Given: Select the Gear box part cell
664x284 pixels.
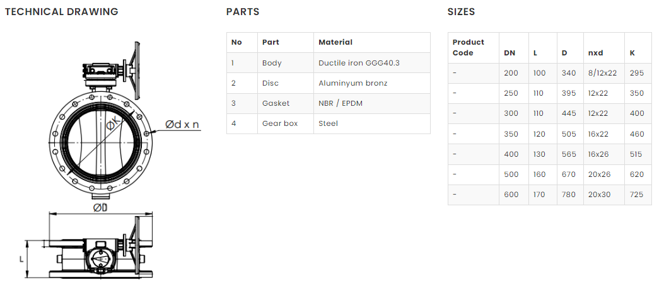Looking at the screenshot, I should (x=279, y=123).
